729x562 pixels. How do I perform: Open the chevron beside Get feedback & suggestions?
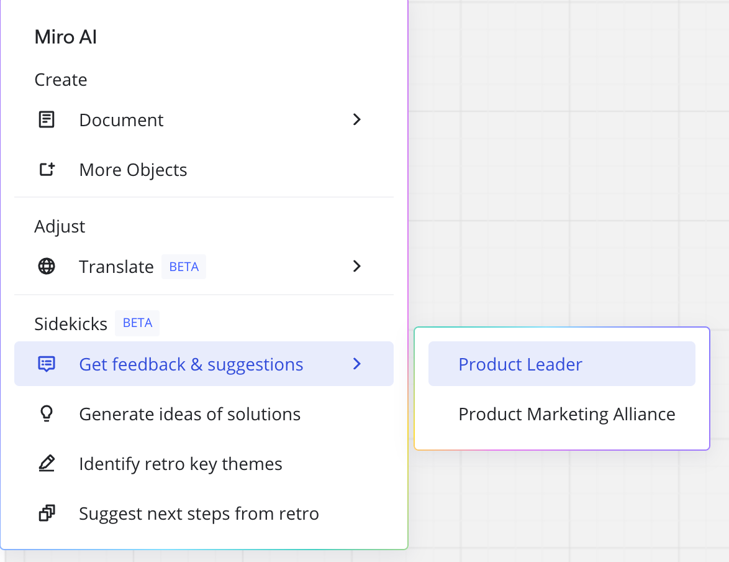point(357,364)
